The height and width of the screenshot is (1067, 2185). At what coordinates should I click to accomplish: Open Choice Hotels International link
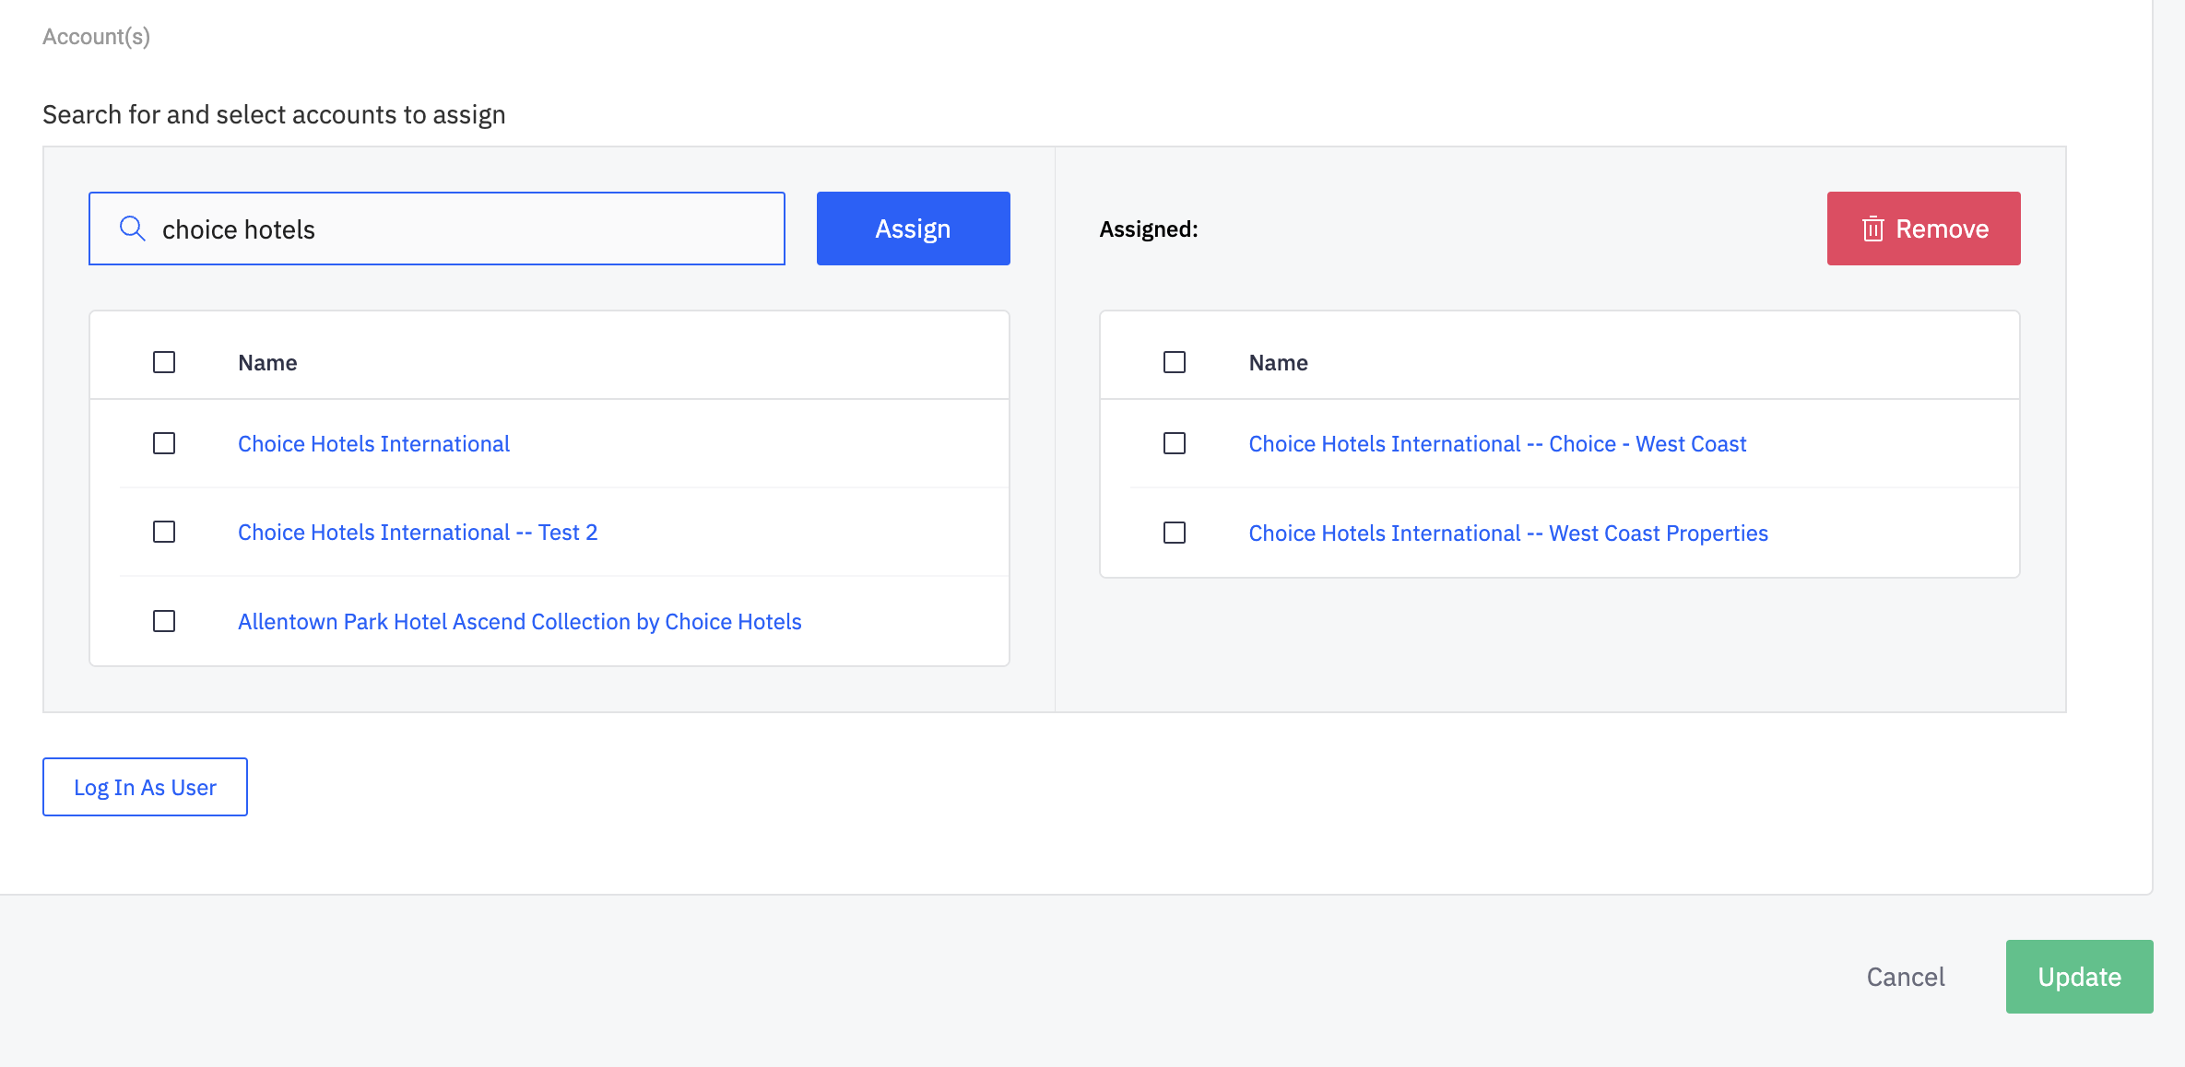pyautogui.click(x=373, y=443)
